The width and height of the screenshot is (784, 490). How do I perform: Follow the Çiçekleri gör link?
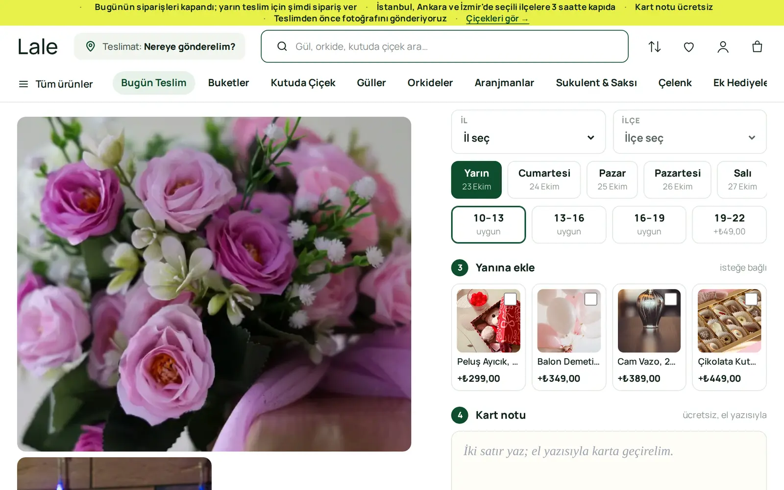click(497, 19)
